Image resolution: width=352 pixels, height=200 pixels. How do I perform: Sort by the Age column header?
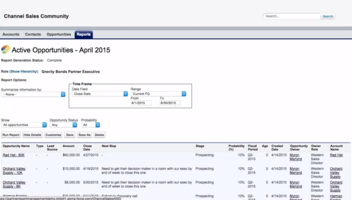click(x=265, y=146)
